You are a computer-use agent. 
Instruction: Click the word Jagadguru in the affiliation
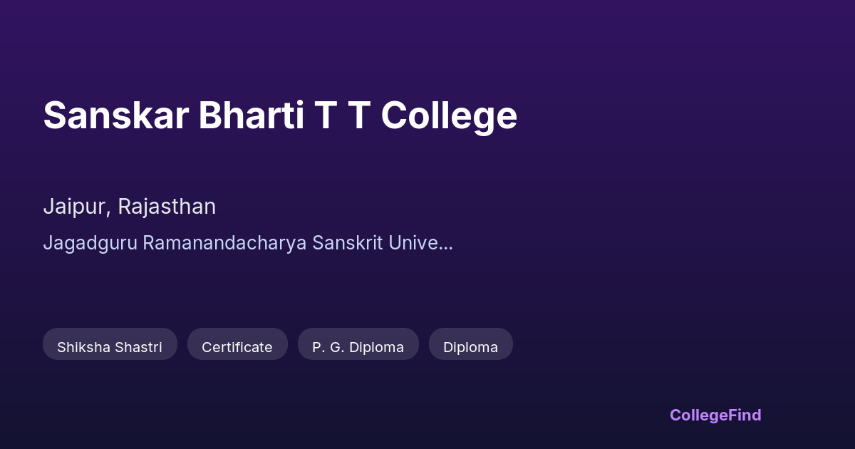pyautogui.click(x=90, y=243)
